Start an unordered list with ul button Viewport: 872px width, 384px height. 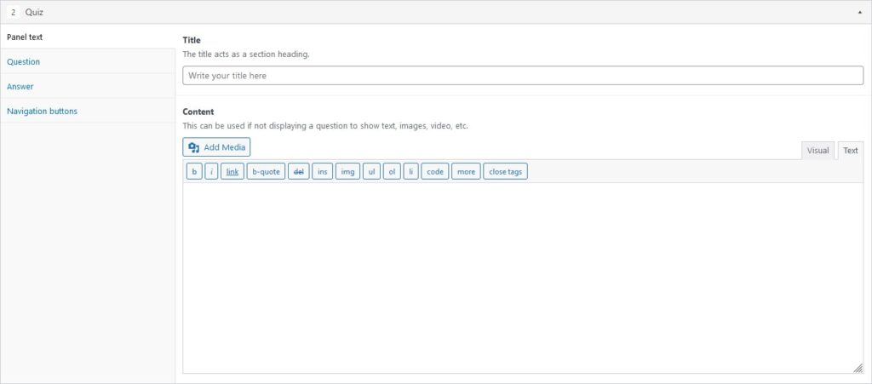point(371,172)
